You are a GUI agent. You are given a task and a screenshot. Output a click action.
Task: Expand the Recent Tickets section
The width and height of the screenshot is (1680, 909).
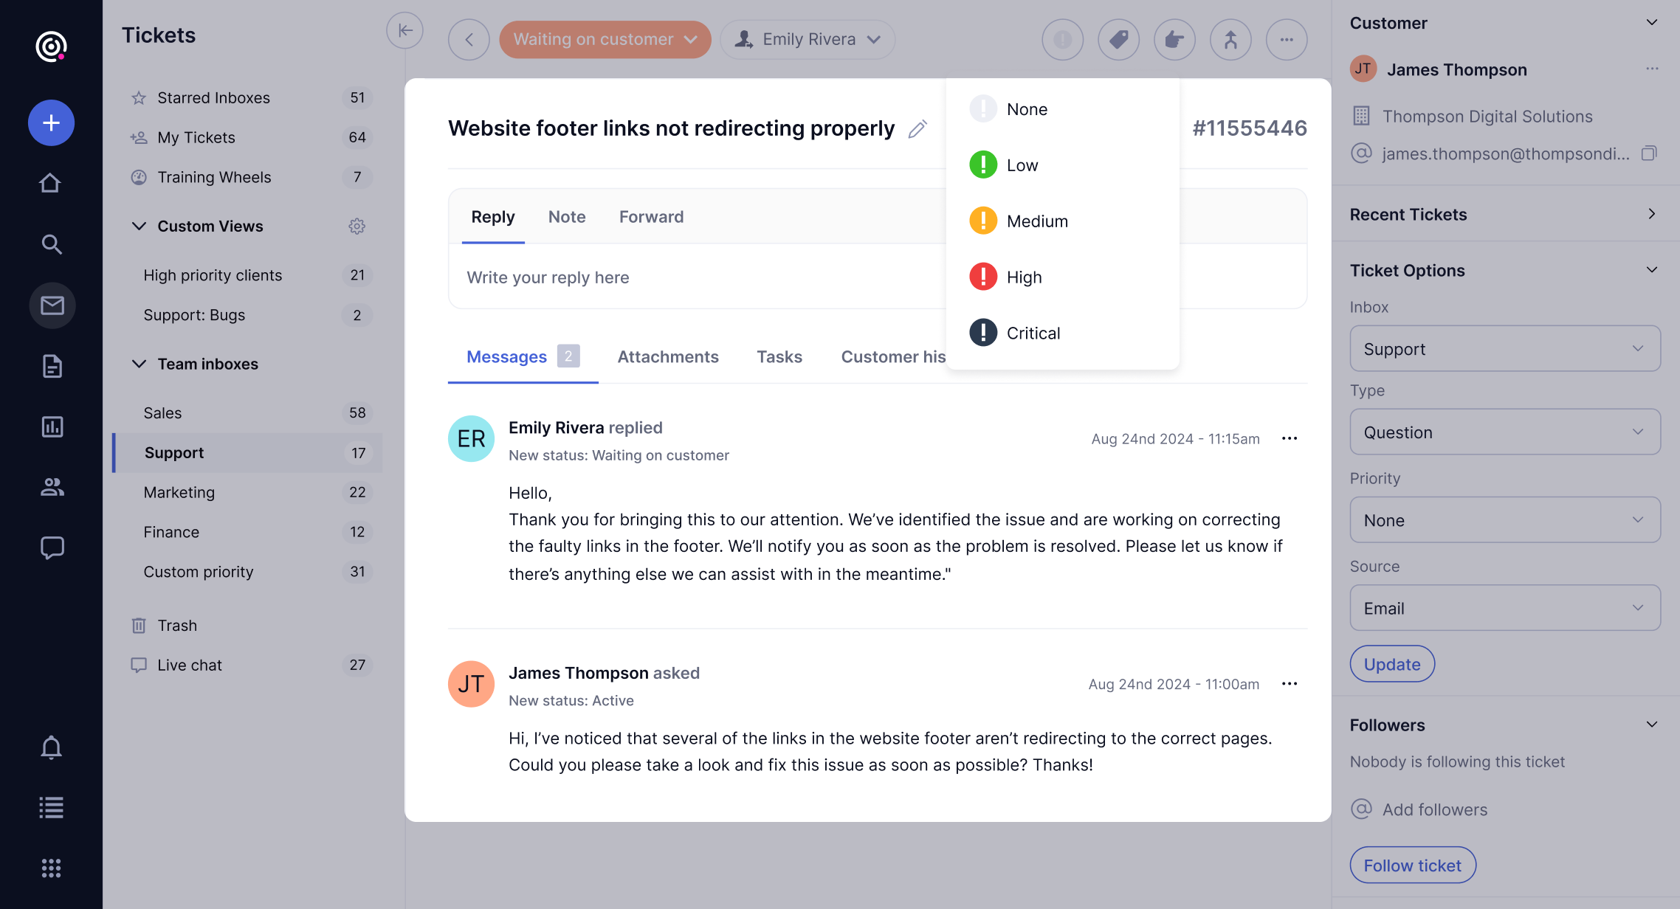tap(1651, 214)
